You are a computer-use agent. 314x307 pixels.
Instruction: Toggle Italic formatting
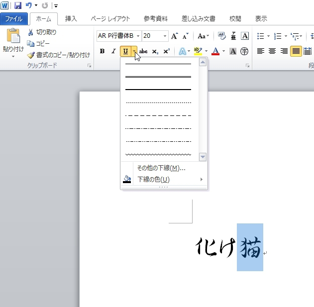point(113,51)
